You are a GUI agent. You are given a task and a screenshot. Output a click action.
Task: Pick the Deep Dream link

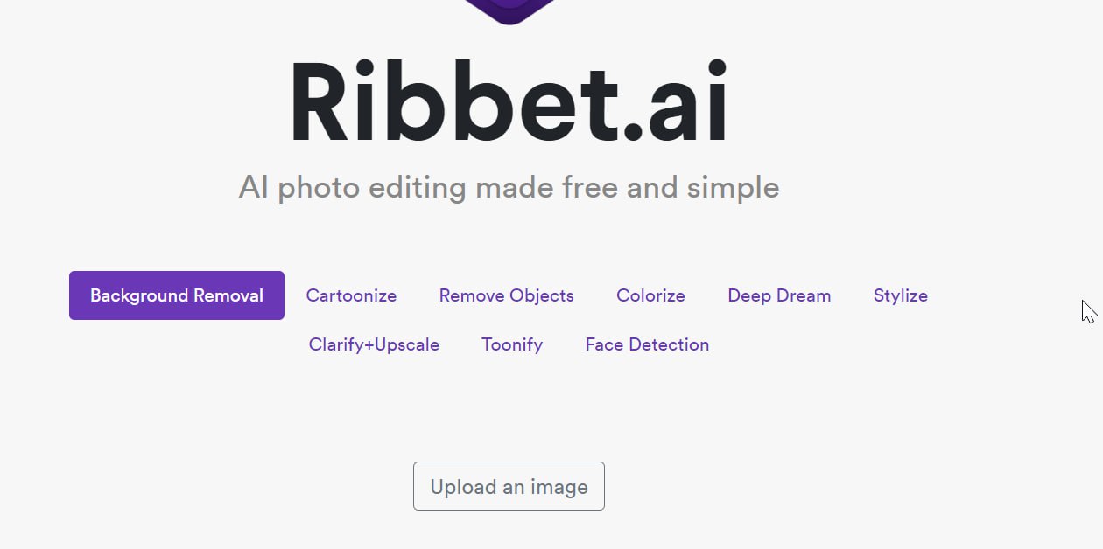pos(779,295)
